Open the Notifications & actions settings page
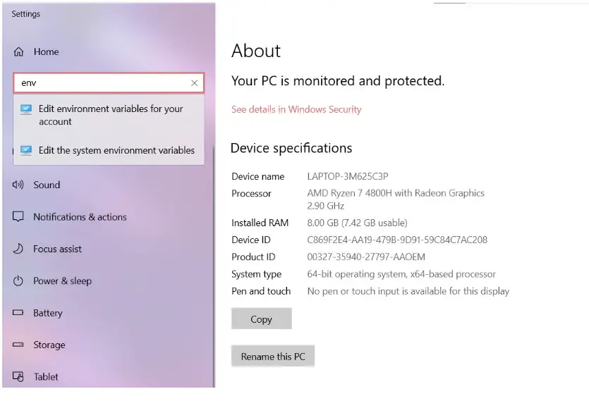Screen dimensions: 589x401 [x=80, y=217]
